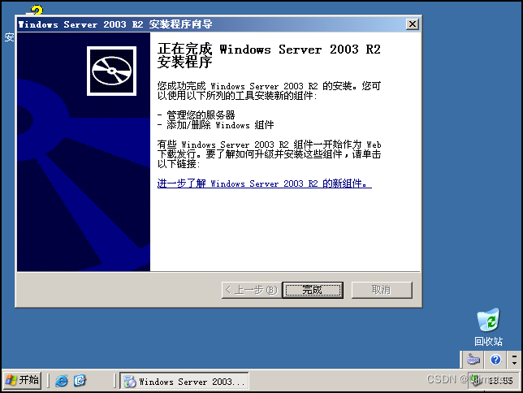This screenshot has height=393, width=523.
Task: Click the 添加/删除 Windows 组件 text
Action: click(x=220, y=125)
